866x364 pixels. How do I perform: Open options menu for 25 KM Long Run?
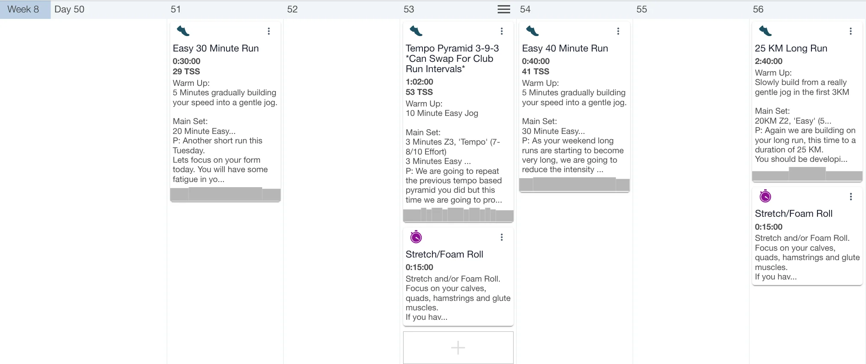[851, 31]
